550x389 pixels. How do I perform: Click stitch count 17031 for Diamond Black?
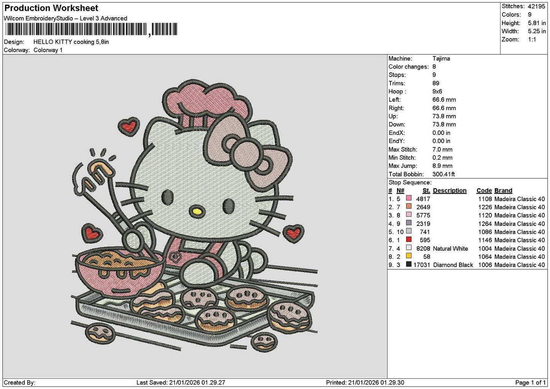coord(422,265)
